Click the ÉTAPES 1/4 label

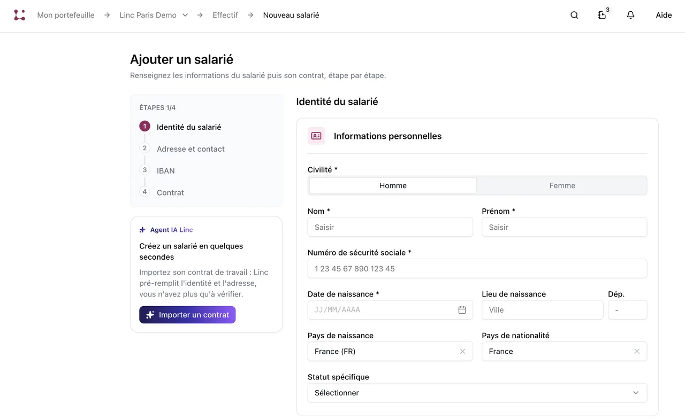157,107
